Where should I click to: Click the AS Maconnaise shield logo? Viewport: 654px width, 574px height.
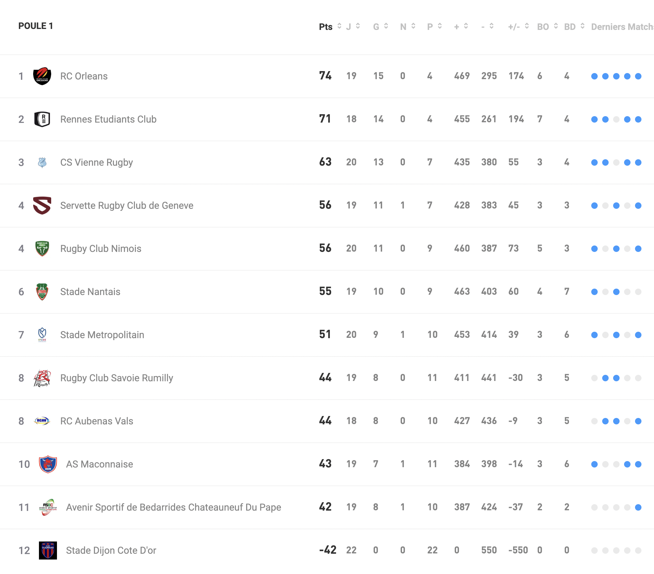click(48, 464)
